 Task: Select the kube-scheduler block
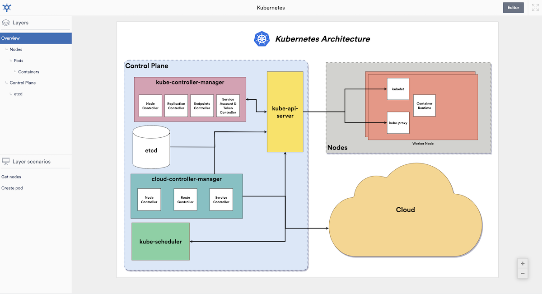pyautogui.click(x=160, y=241)
